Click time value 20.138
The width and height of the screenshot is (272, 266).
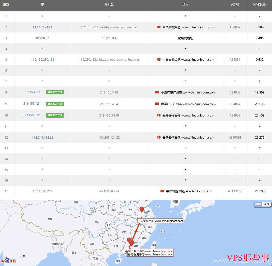pos(259,104)
